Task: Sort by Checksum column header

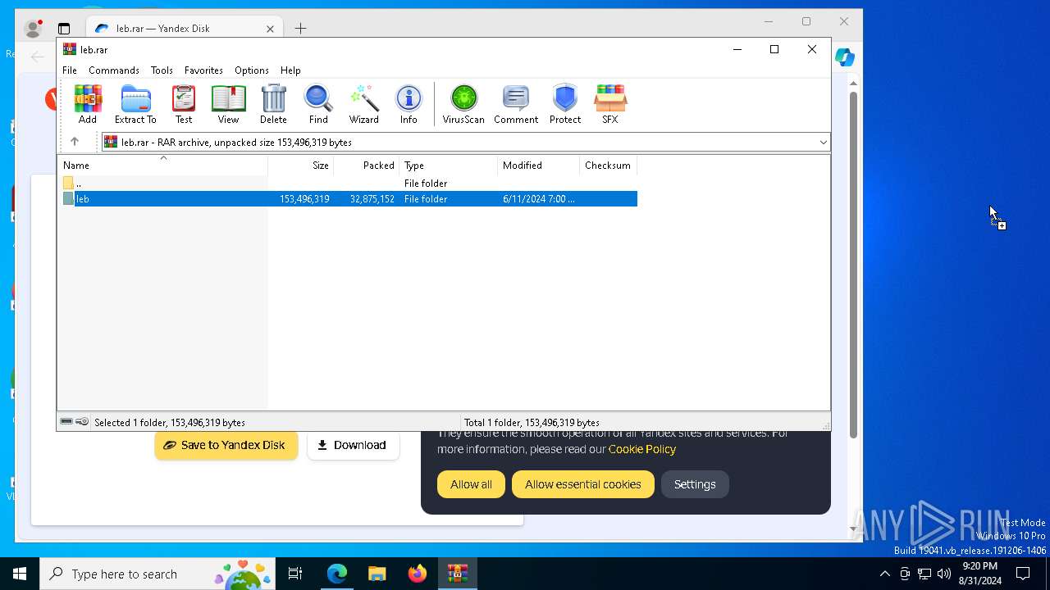Action: [x=609, y=166]
